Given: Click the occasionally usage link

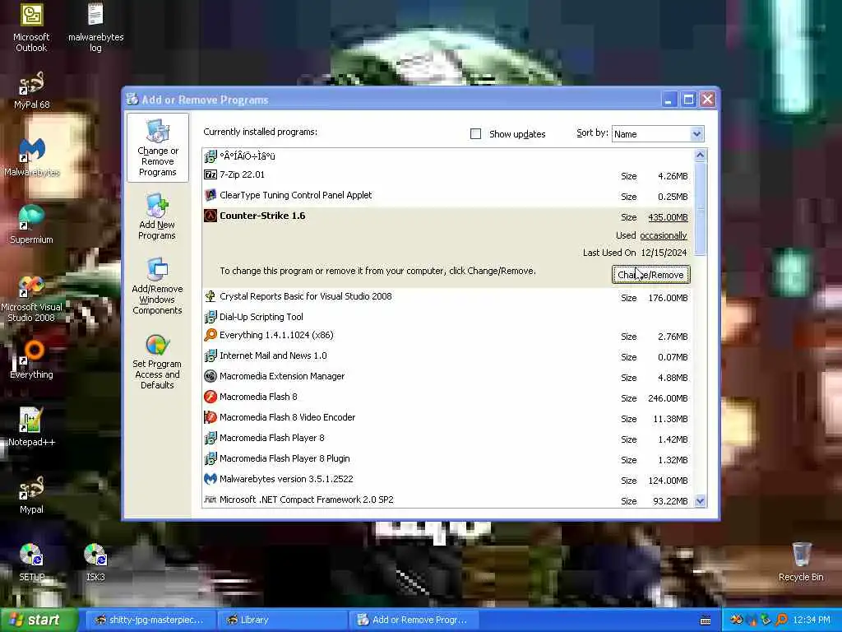Looking at the screenshot, I should click(x=664, y=235).
